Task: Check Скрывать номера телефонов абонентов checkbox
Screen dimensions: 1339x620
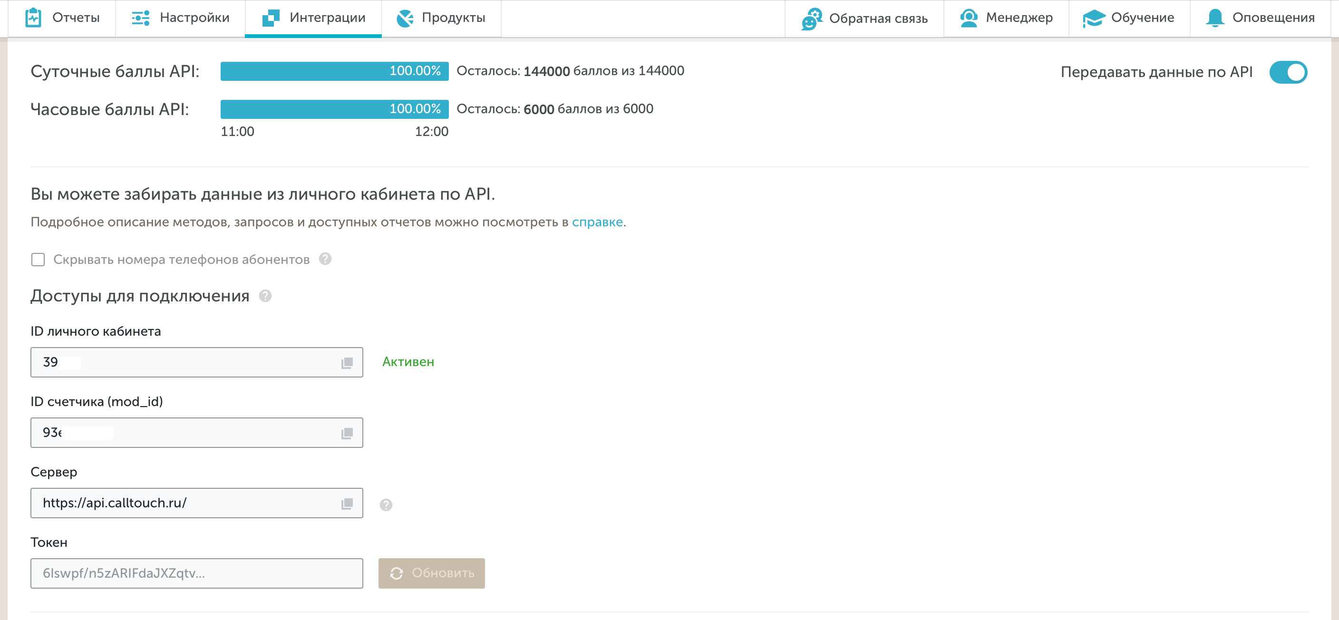Action: pyautogui.click(x=38, y=259)
